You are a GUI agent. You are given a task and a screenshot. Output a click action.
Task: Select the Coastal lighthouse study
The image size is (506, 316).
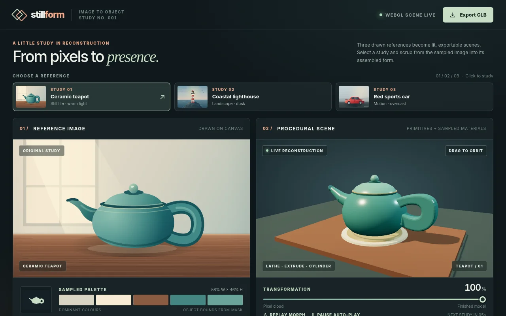click(253, 97)
